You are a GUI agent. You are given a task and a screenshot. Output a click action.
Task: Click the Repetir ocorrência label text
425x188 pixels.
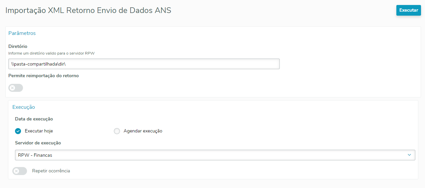point(51,171)
